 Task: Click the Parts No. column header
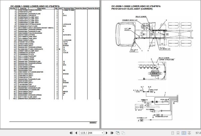[23, 8]
